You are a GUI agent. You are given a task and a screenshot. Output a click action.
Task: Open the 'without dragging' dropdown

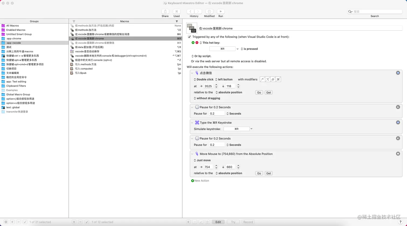click(x=207, y=98)
